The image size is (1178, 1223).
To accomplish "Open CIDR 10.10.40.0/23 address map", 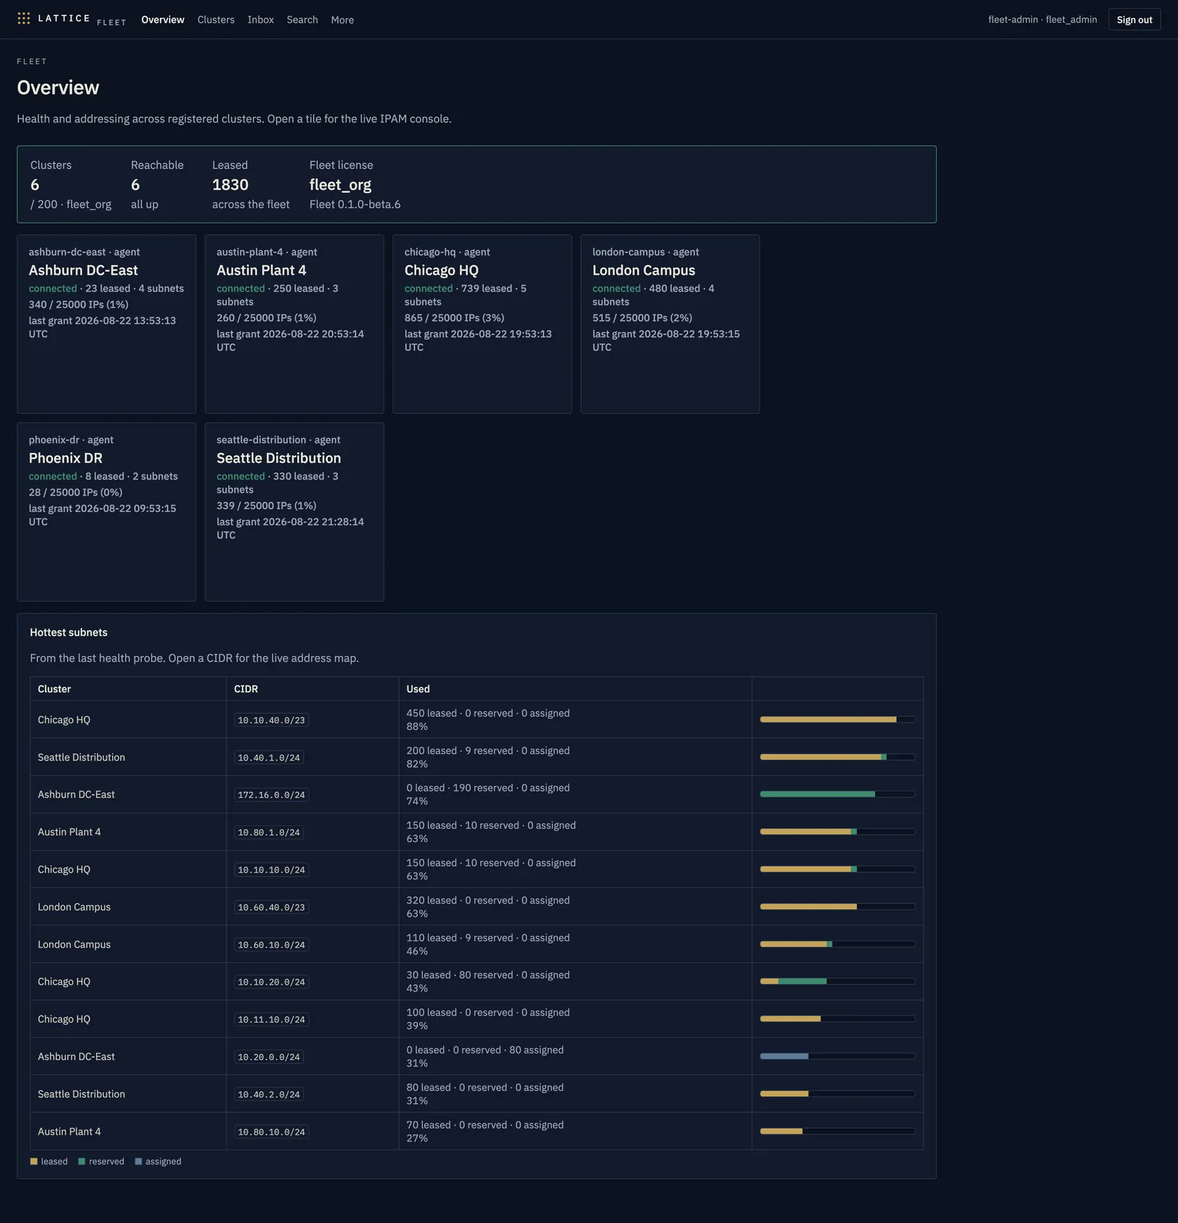I will click(271, 720).
